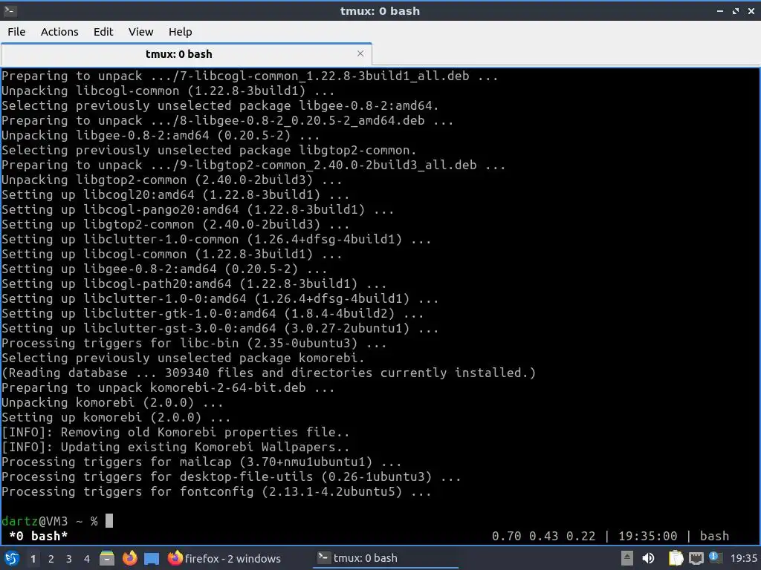Open the volume control icon
This screenshot has width=761, height=570.
[x=648, y=558]
